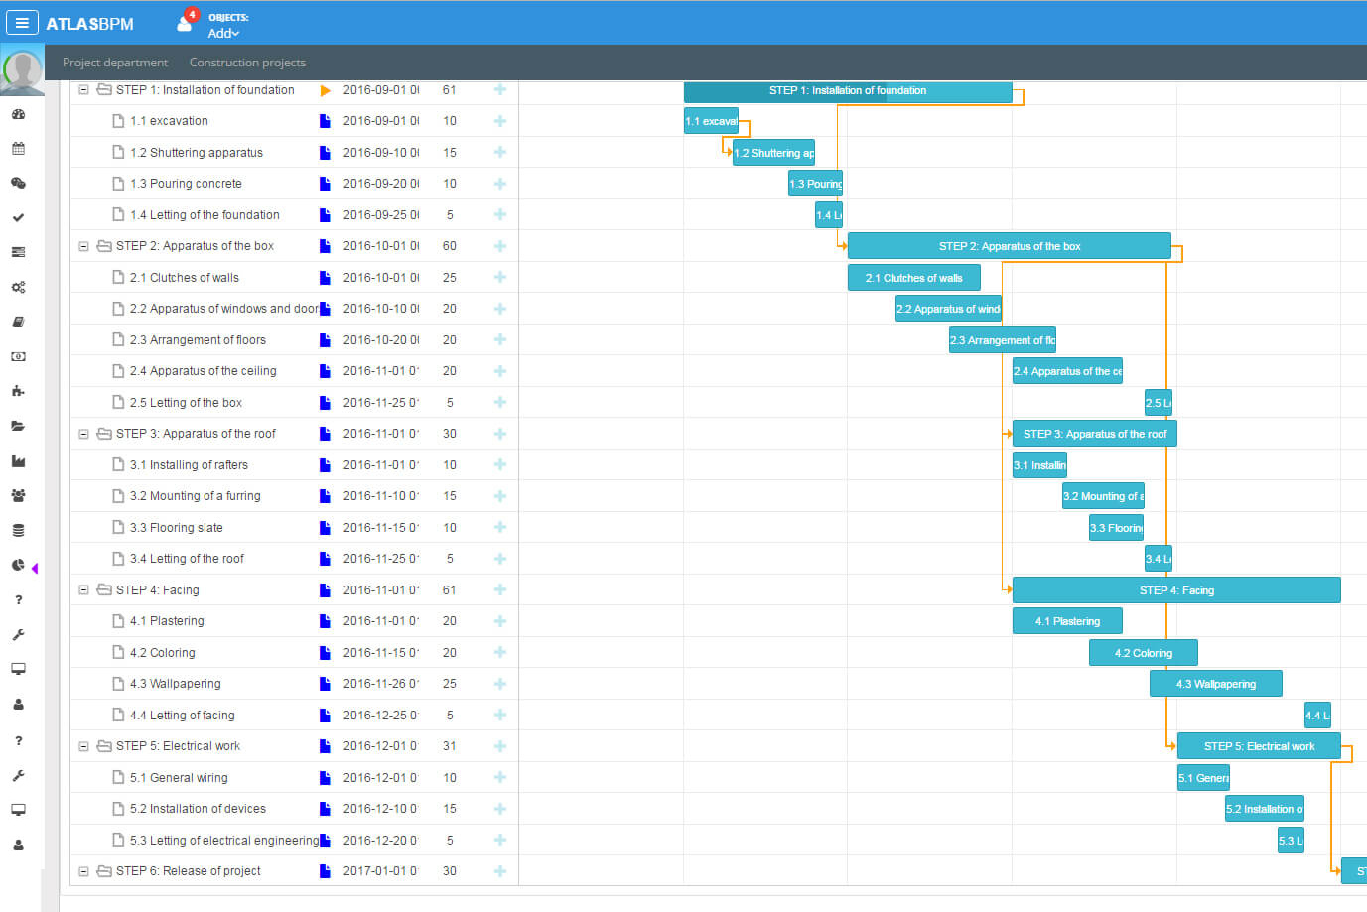Open Construction projects menu item
Image resolution: width=1367 pixels, height=912 pixels.
pyautogui.click(x=247, y=63)
